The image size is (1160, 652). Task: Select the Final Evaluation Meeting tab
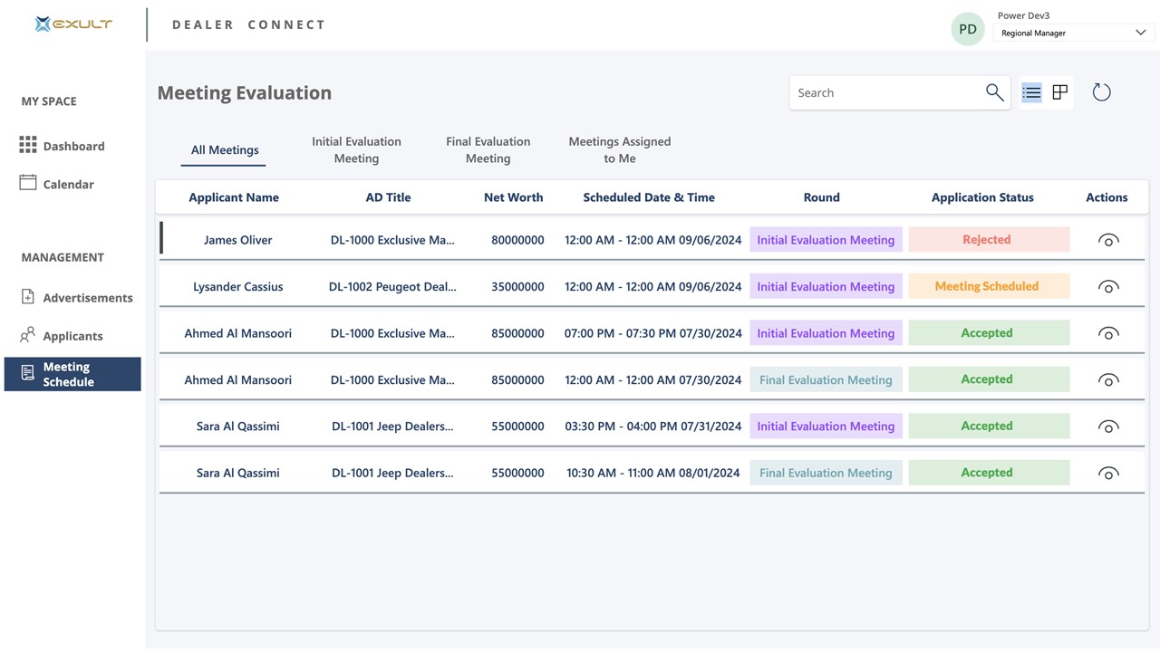coord(488,149)
